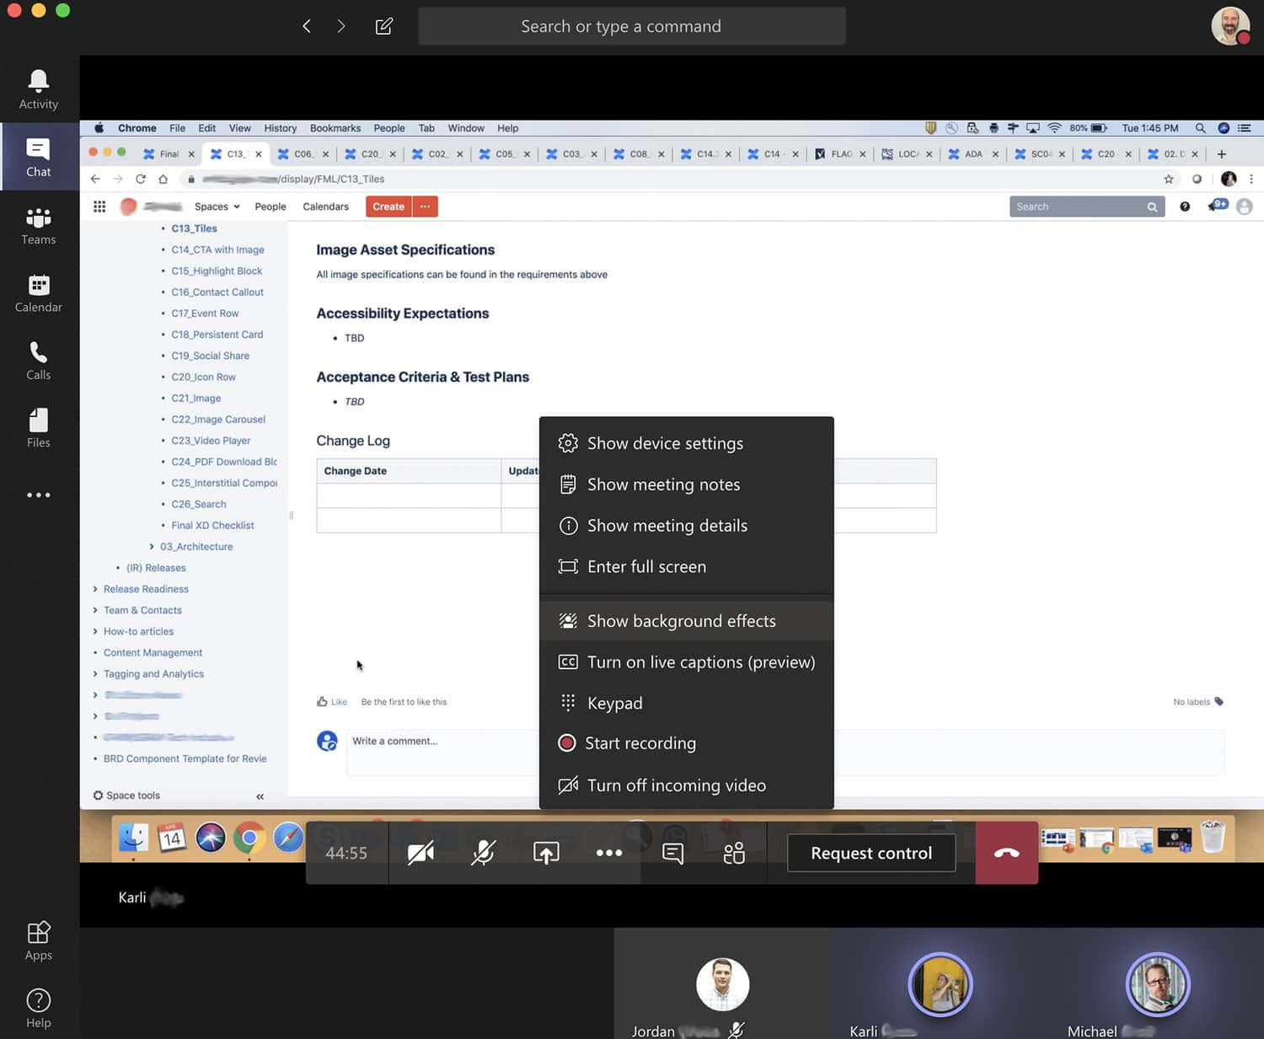Turn the camera on in meeting toolbar
The image size is (1264, 1039).
tap(420, 853)
